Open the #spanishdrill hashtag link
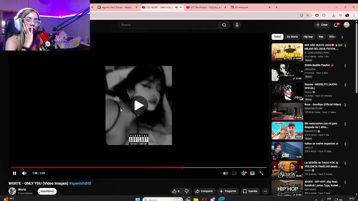Screen dimensions: 358x201 point(80,183)
